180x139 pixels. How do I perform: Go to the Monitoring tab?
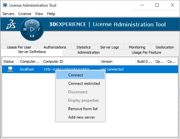137,47
